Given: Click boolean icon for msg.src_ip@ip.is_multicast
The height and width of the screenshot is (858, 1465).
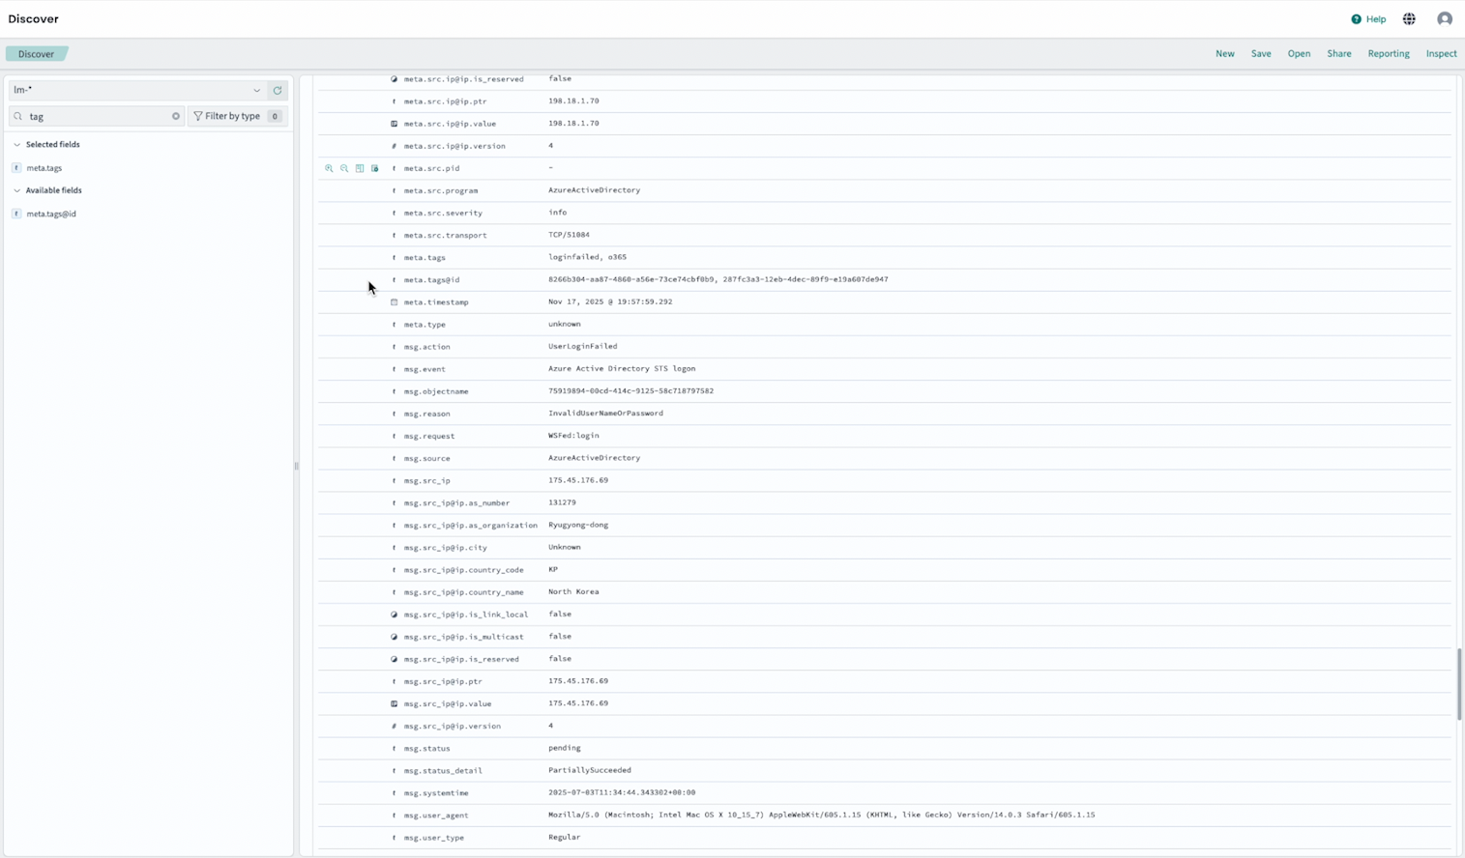Looking at the screenshot, I should (394, 637).
